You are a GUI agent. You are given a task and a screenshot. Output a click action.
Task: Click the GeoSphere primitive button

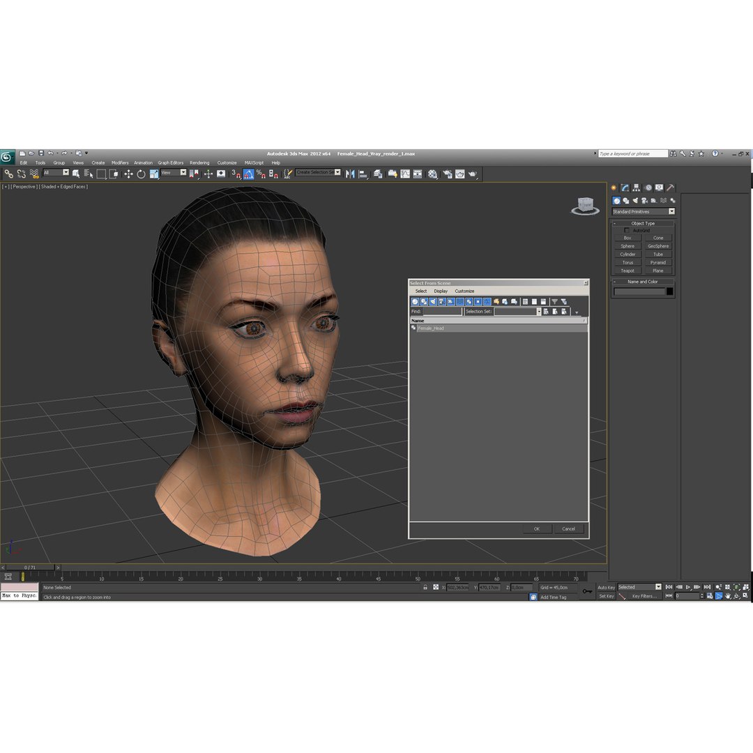(658, 246)
